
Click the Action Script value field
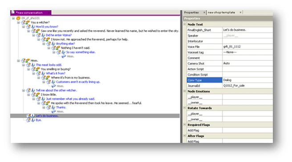point(247,69)
